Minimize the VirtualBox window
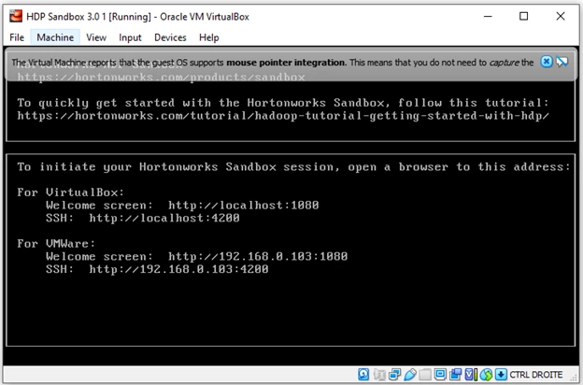The image size is (583, 385). [488, 16]
